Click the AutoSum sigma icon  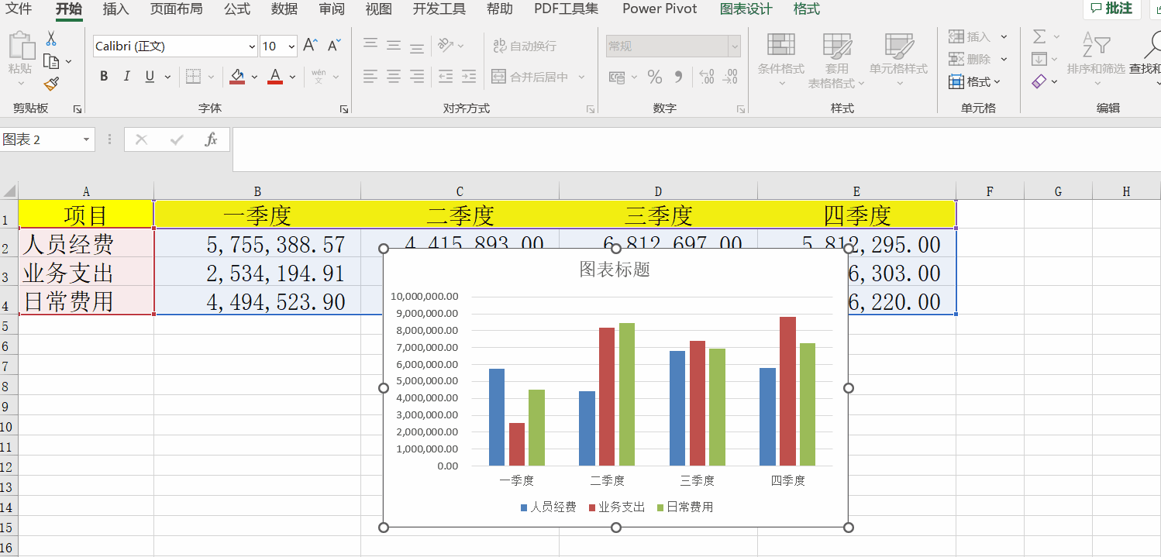[x=1039, y=36]
